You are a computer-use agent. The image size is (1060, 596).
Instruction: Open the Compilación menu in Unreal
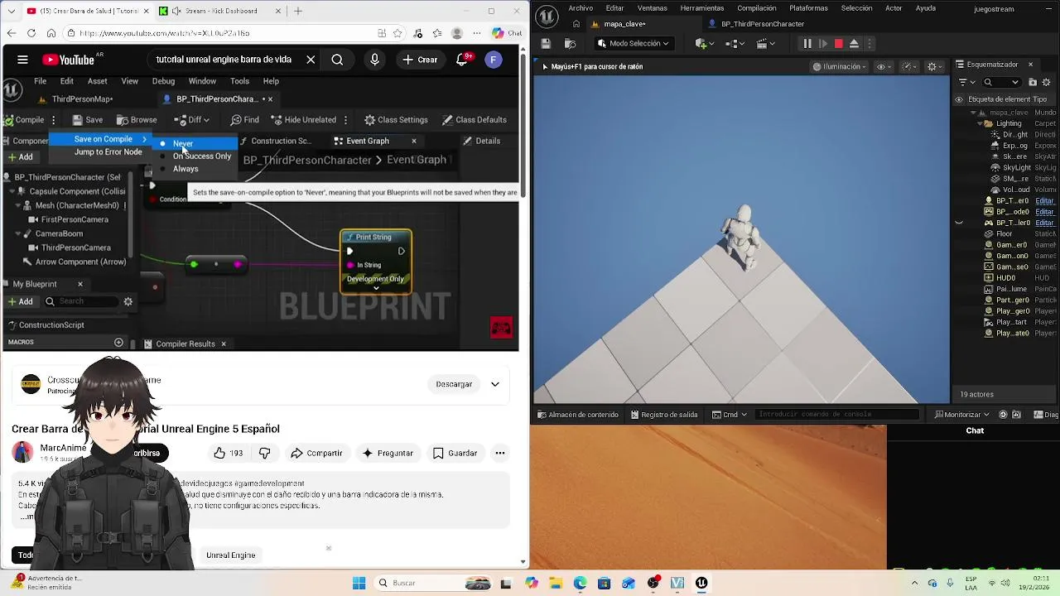[x=757, y=8]
